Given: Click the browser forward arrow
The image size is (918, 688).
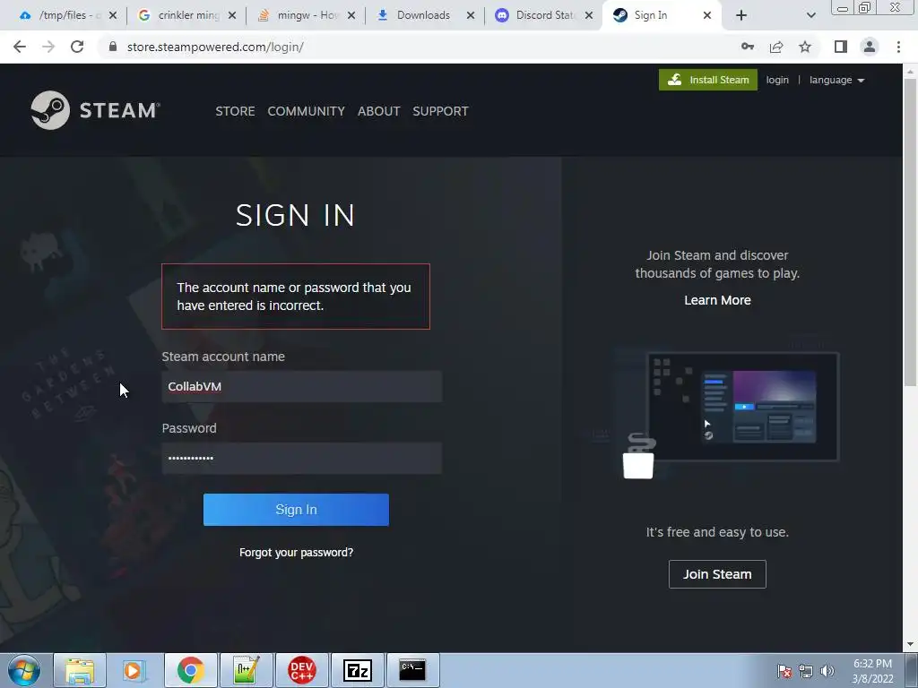Looking at the screenshot, I should (48, 47).
